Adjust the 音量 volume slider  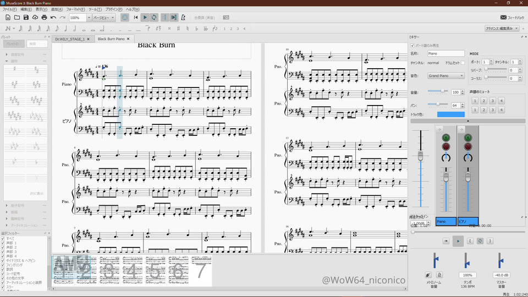(x=437, y=91)
